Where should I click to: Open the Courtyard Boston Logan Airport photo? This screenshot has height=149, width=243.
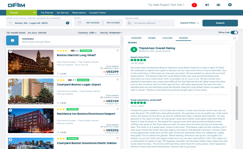coord(31,92)
